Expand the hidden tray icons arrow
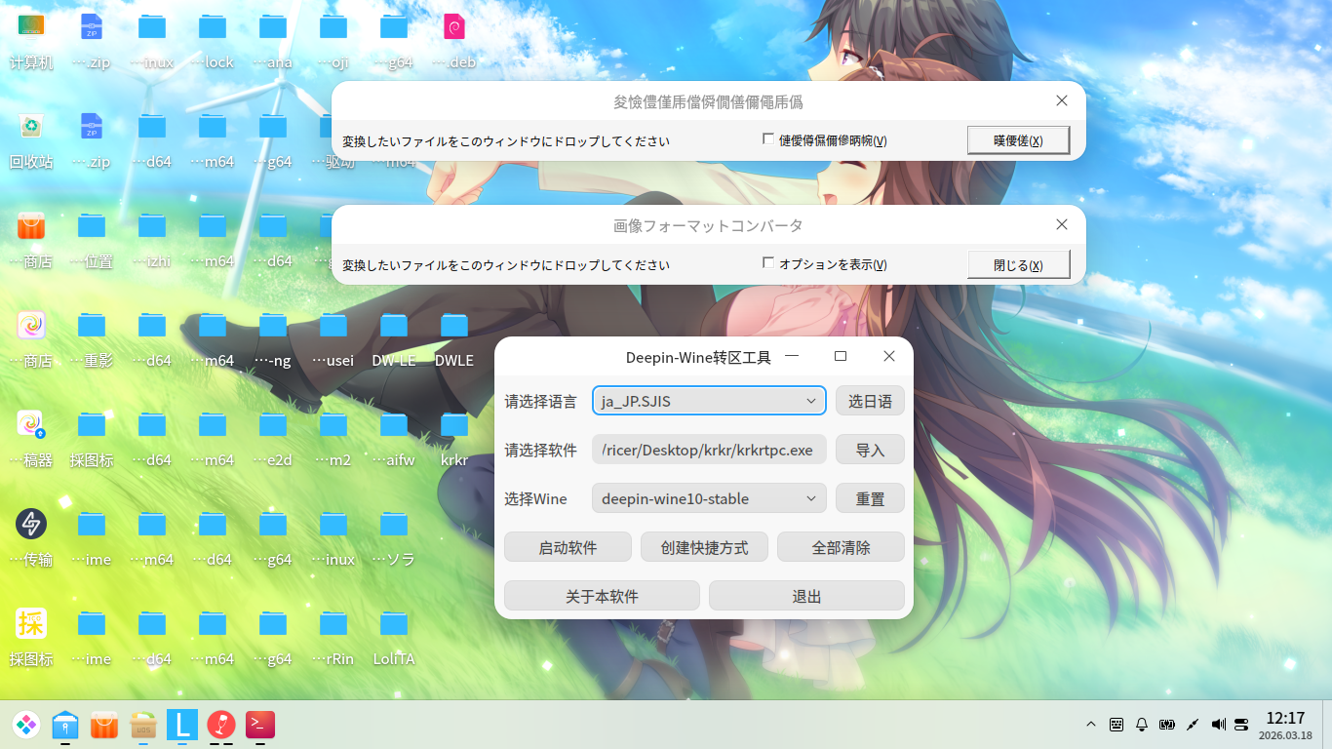The image size is (1332, 749). click(x=1091, y=725)
